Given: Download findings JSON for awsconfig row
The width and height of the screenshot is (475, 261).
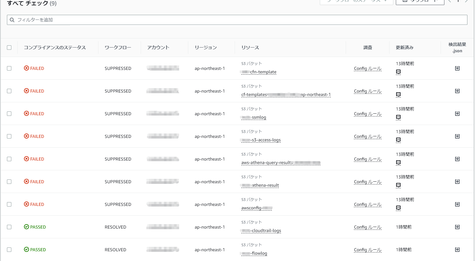Looking at the screenshot, I should tap(457, 204).
